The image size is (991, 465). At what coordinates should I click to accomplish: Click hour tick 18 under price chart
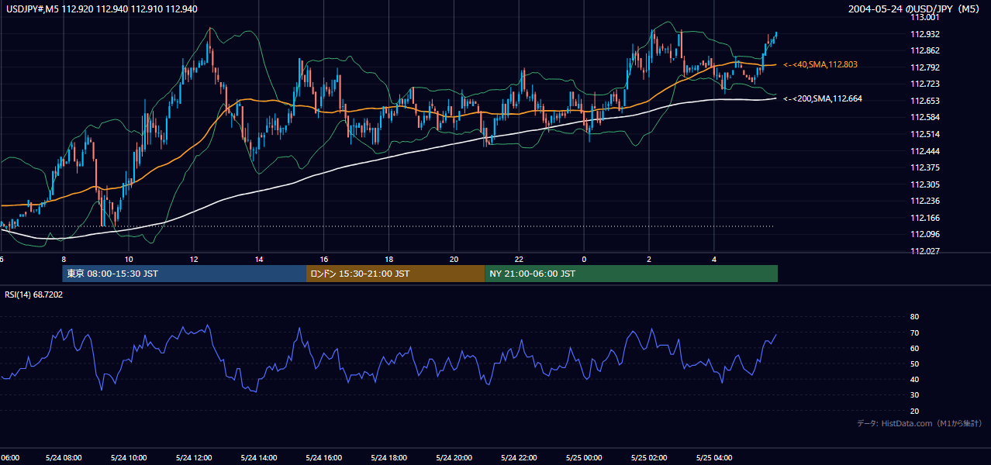click(x=389, y=259)
